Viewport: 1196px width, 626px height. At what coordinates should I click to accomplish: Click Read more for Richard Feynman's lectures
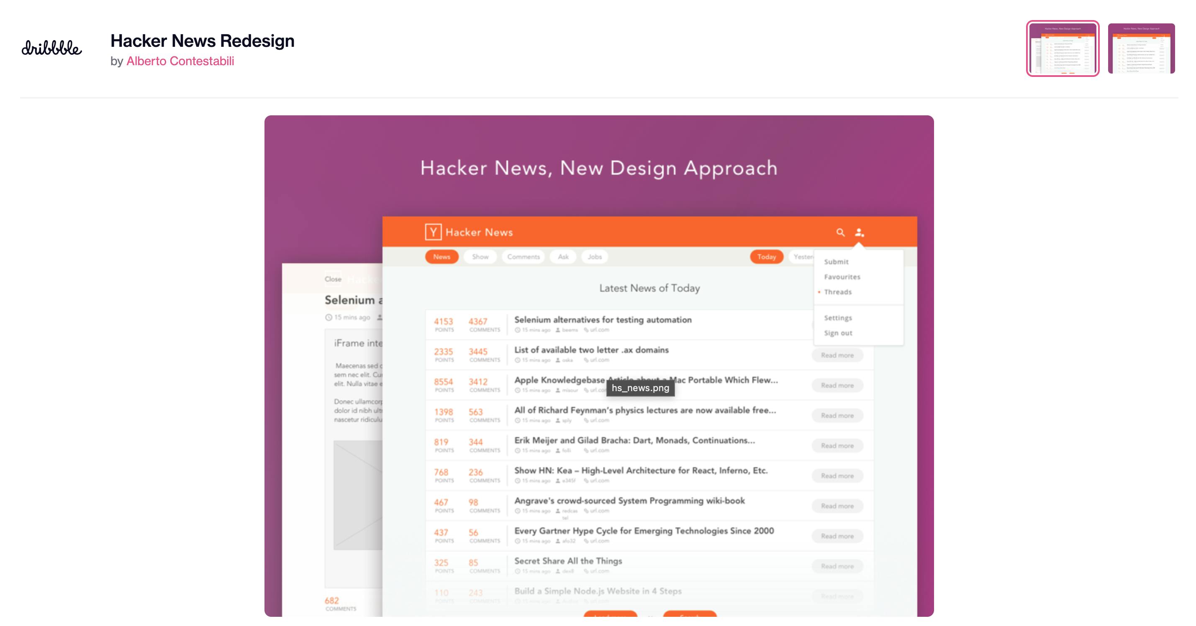[837, 415]
